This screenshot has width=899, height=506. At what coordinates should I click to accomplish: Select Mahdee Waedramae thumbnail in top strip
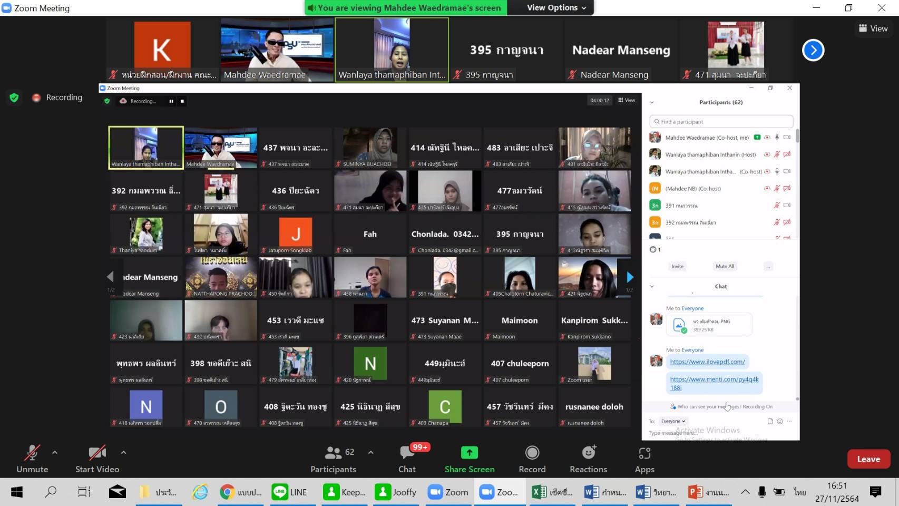pos(277,50)
